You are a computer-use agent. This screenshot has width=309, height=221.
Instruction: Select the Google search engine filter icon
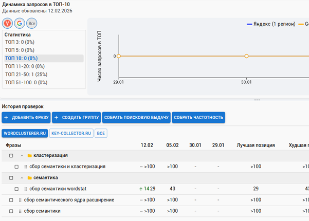coord(20,23)
